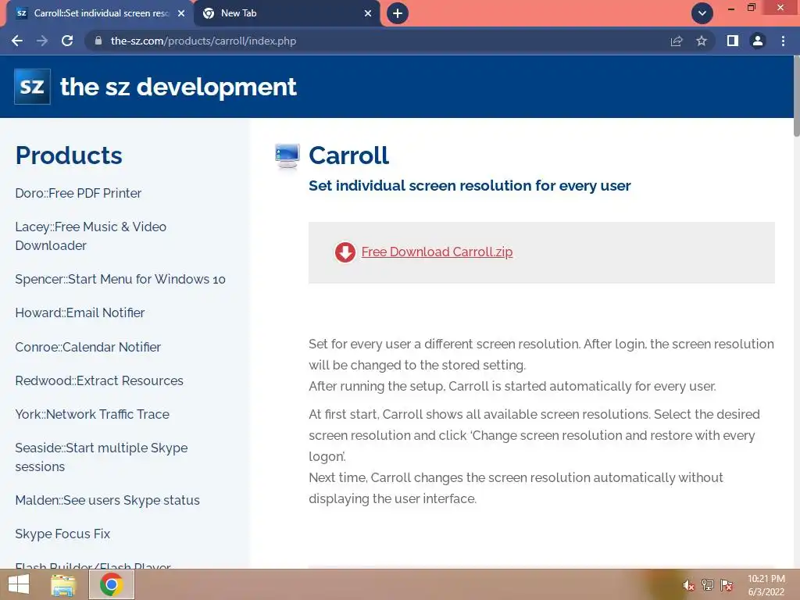Click the Chrome taskbar icon
This screenshot has width=800, height=600.
(x=112, y=584)
